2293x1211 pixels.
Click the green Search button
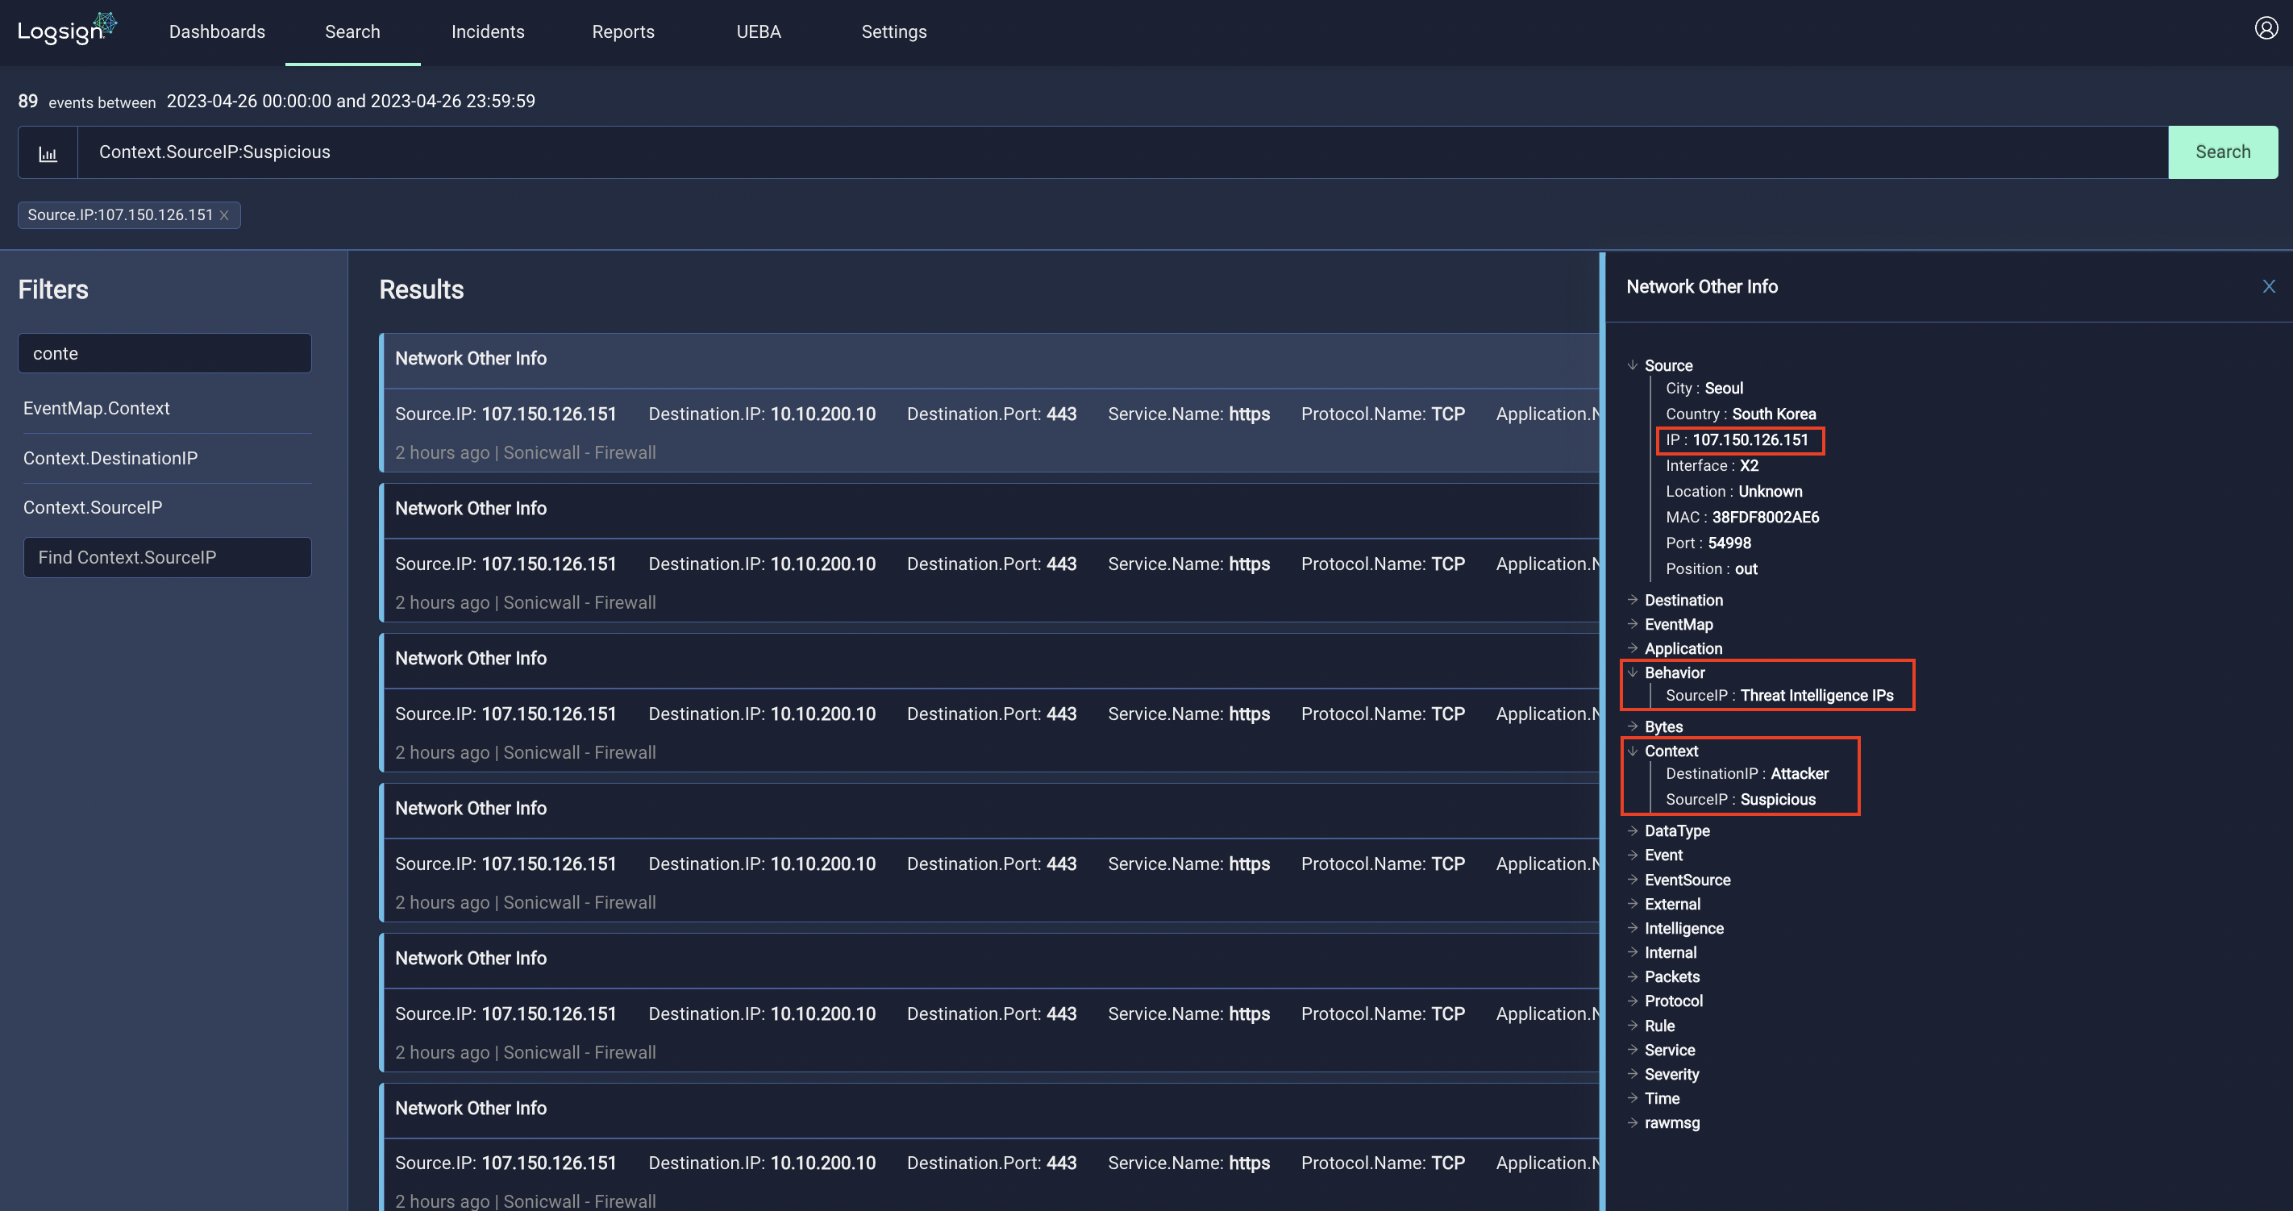pos(2223,152)
